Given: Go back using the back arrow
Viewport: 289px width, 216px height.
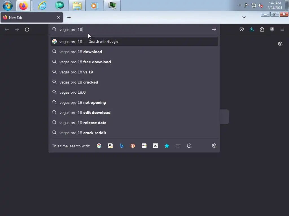Looking at the screenshot, I should click(x=7, y=29).
